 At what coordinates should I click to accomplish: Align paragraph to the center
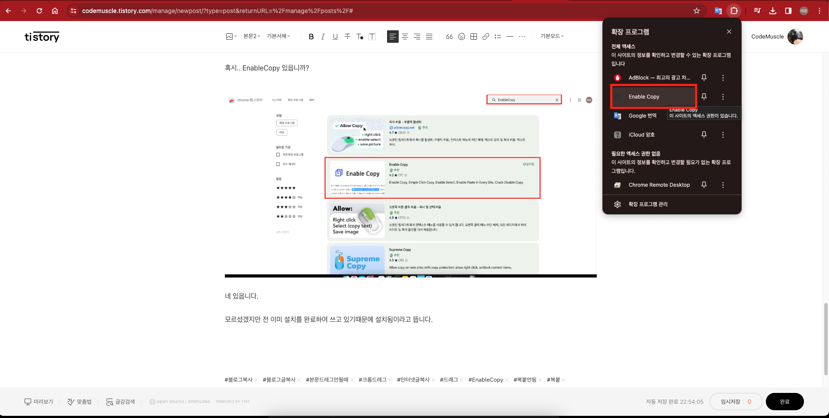[x=405, y=37]
